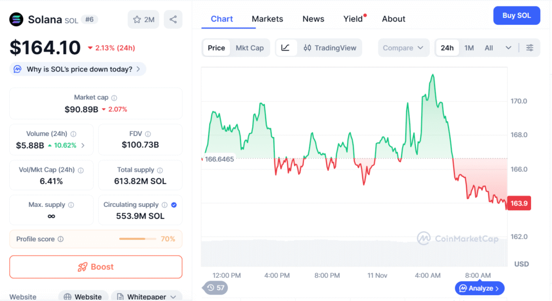Open the Compare dropdown
The image size is (552, 301).
[x=403, y=48]
